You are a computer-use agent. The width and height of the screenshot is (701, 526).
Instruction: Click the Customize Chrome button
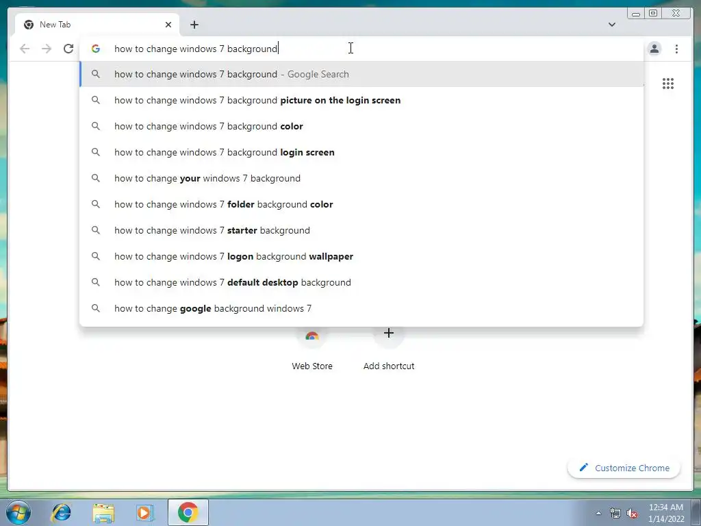[624, 468]
